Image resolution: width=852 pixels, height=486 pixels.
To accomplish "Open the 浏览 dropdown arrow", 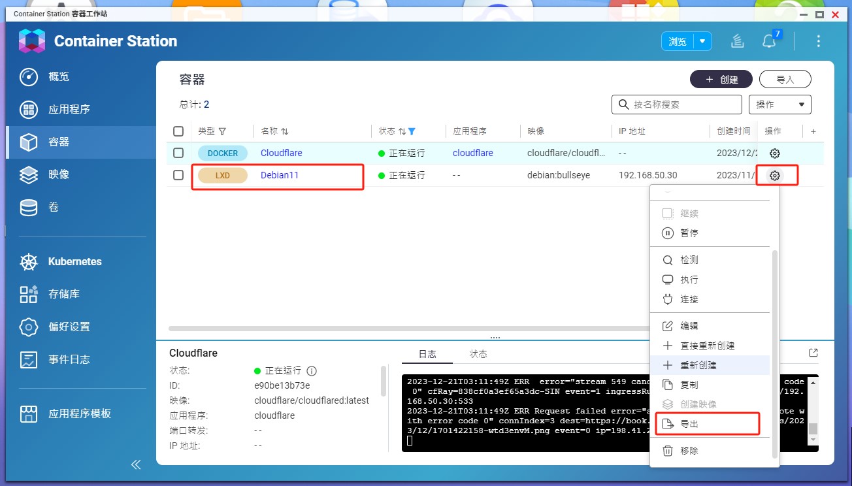I will (702, 41).
